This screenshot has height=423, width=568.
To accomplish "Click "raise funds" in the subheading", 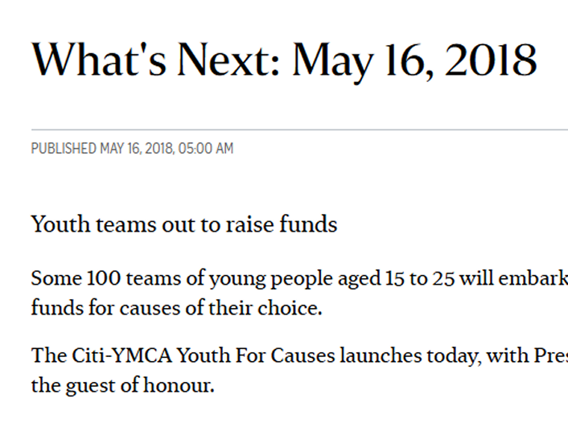I will pos(282,224).
